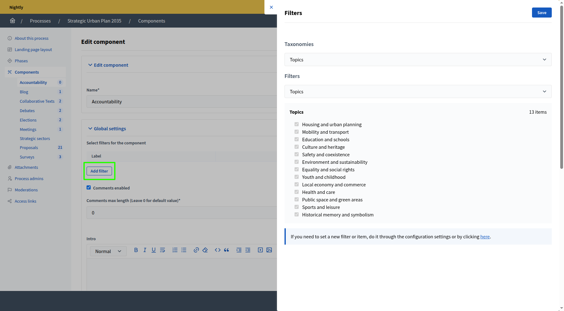Screen dimensions: 564x311
Task: Click the Add filter button
Action: [x=99, y=171]
